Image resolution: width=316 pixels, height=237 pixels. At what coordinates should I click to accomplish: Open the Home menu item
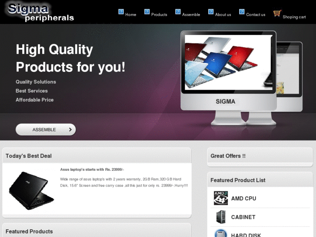coord(130,15)
